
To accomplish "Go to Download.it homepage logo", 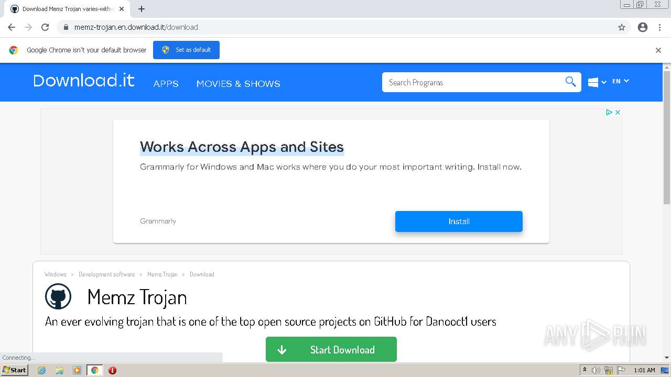I will pyautogui.click(x=84, y=81).
